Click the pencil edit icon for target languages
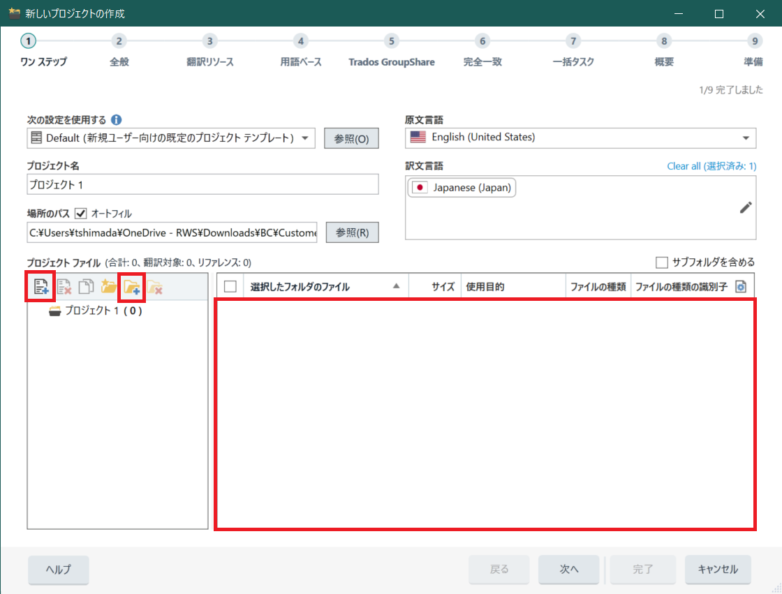The height and width of the screenshot is (594, 782). coord(746,207)
